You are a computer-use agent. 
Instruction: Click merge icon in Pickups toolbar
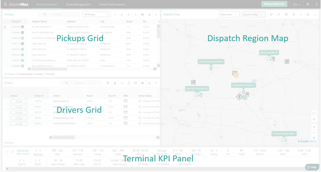click(x=135, y=14)
